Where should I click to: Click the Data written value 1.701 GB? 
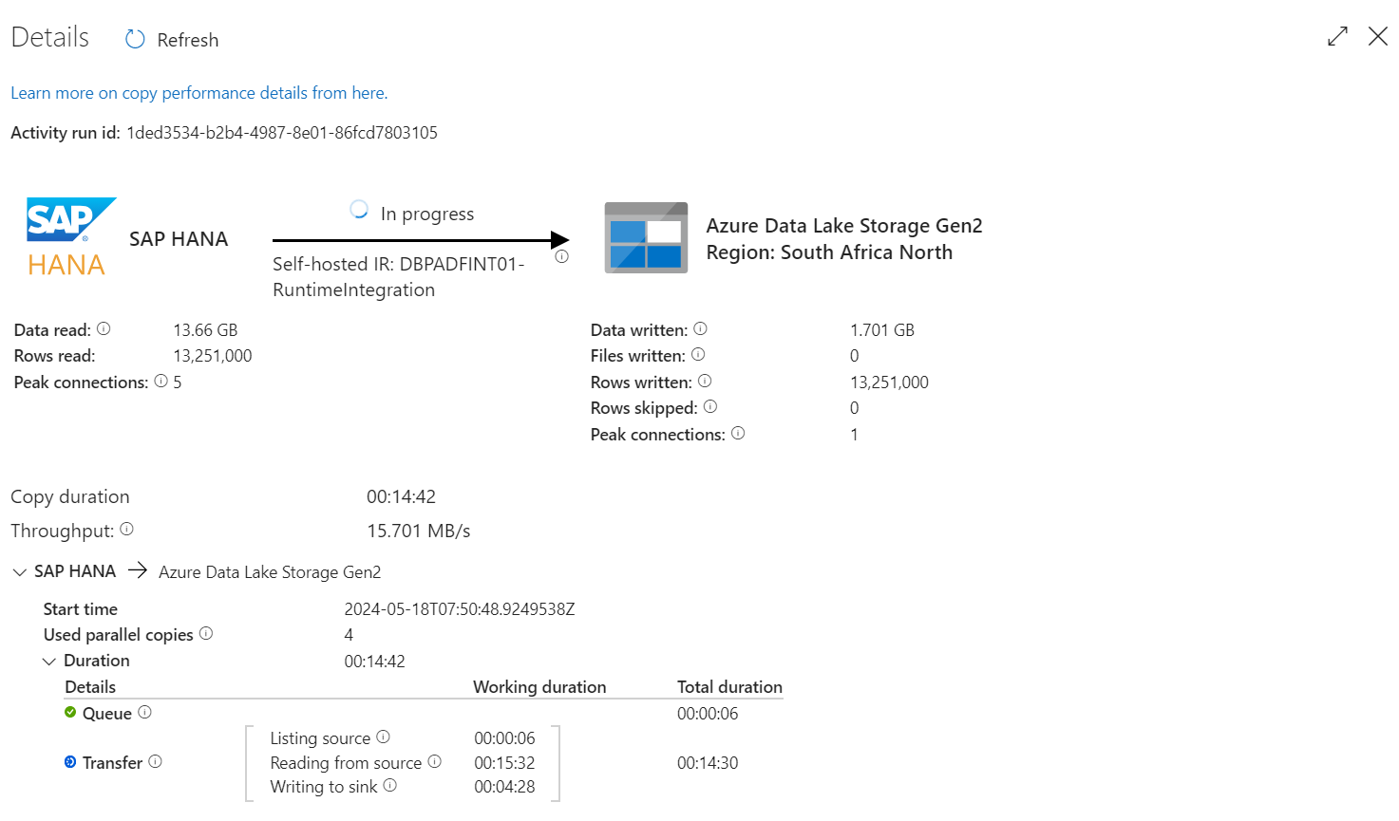(882, 330)
